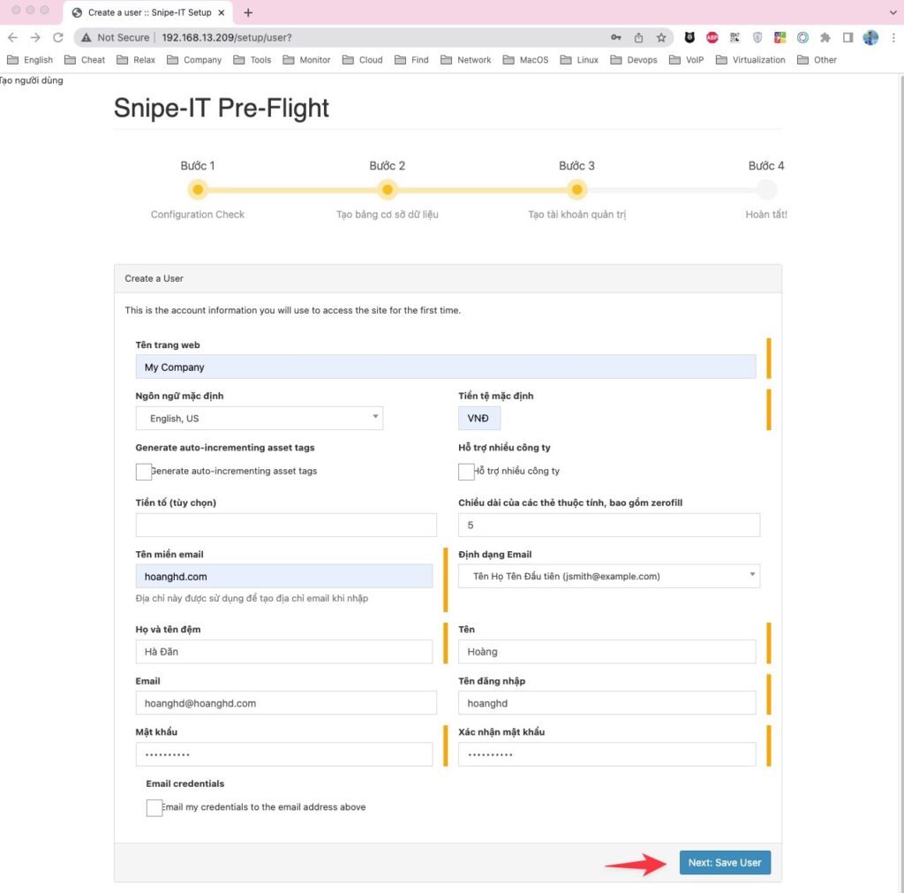Open Chrome three-dot menu
The image size is (904, 893).
[893, 37]
